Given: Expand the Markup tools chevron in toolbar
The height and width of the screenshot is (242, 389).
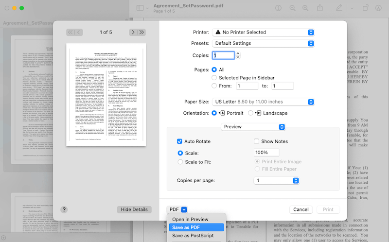Looking at the screenshot, I should point(352,8).
